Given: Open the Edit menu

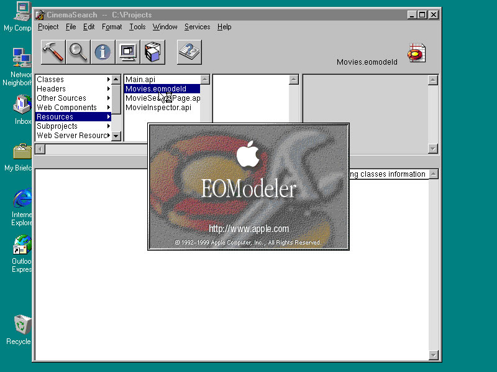Looking at the screenshot, I should pos(89,27).
